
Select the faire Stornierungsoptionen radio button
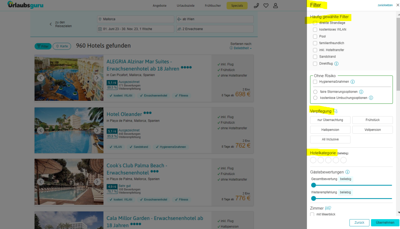315,92
